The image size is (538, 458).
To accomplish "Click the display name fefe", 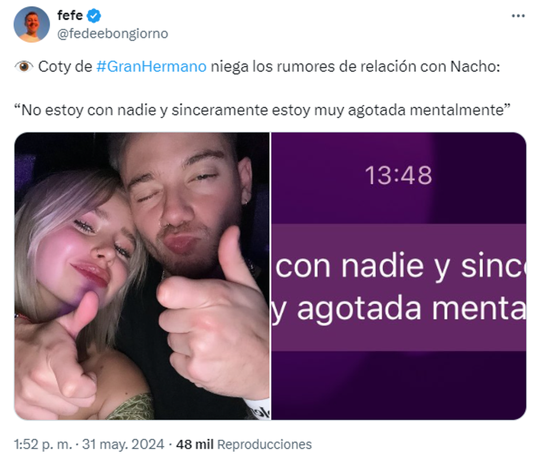I will click(70, 16).
